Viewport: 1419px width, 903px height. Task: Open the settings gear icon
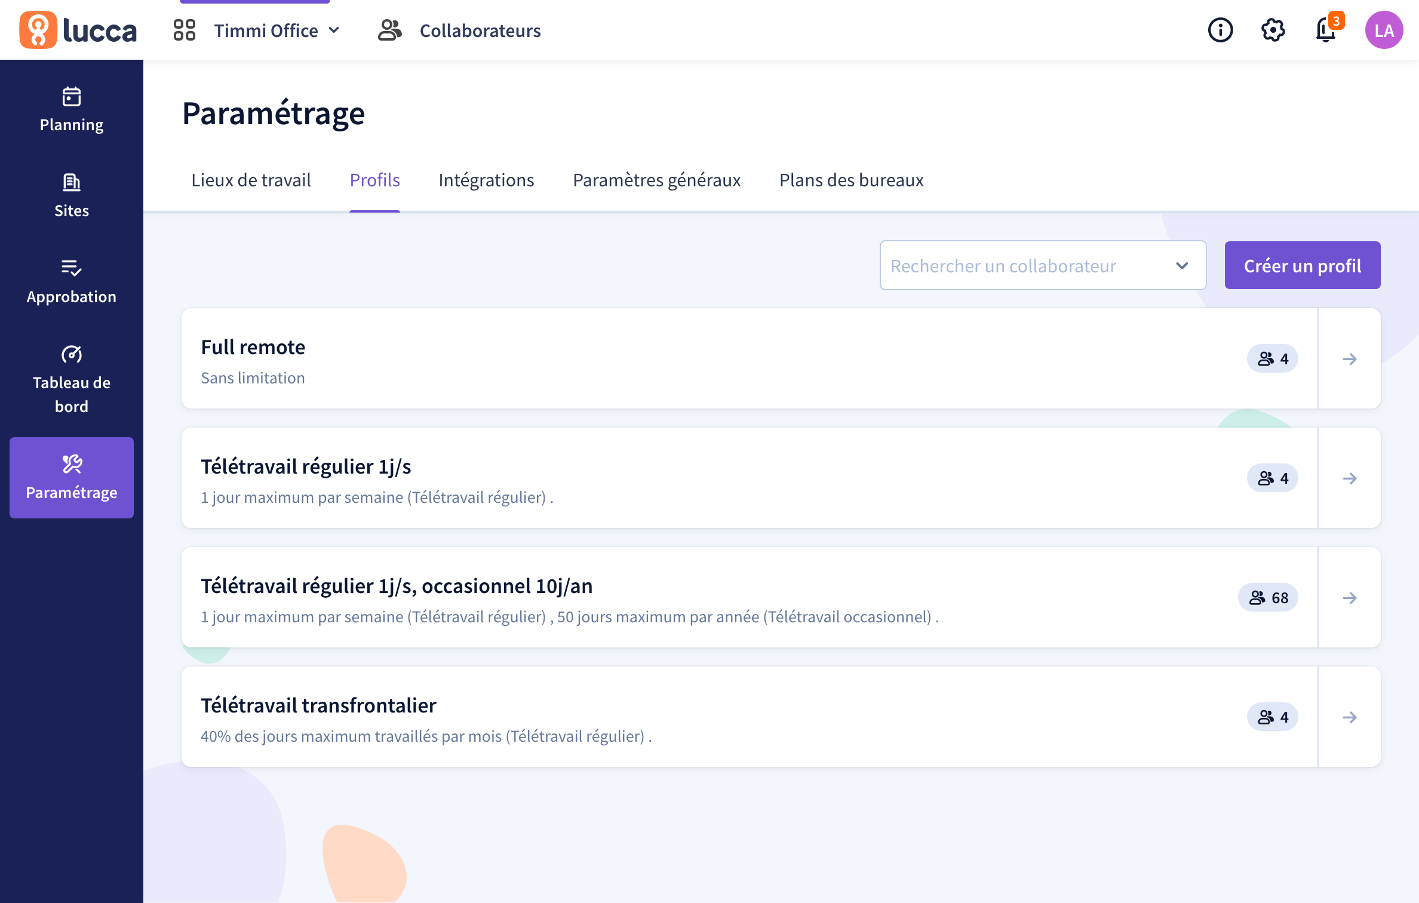pos(1273,30)
